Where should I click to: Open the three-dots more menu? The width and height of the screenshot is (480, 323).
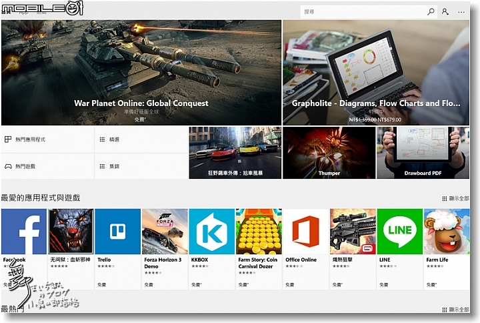point(461,12)
